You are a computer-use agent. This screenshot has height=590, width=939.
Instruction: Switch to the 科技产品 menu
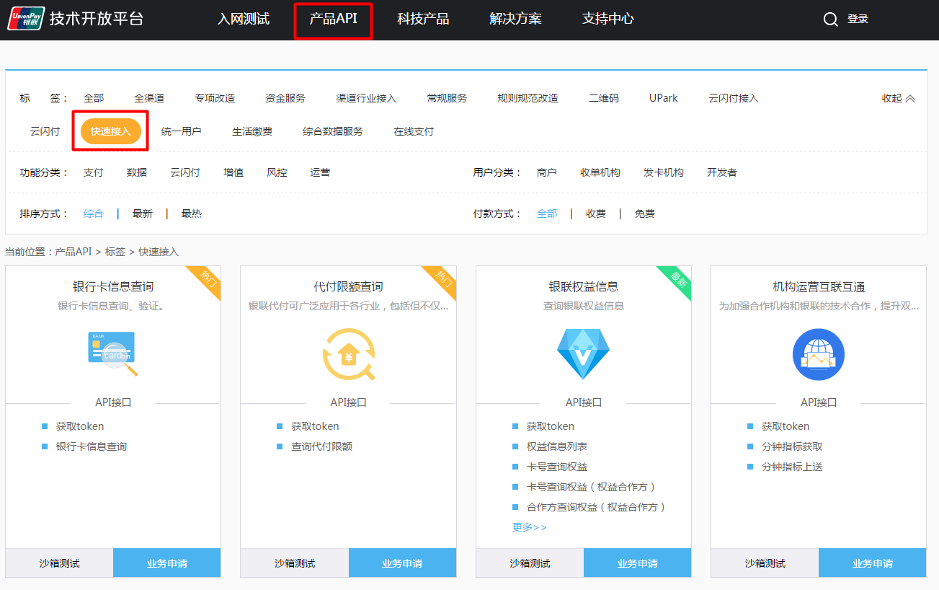pyautogui.click(x=423, y=19)
